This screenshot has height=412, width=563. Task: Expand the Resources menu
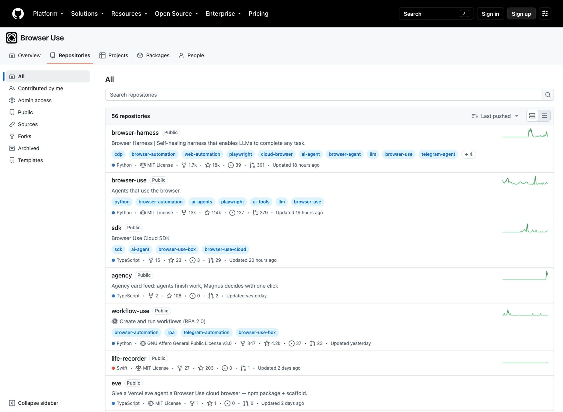coord(129,13)
